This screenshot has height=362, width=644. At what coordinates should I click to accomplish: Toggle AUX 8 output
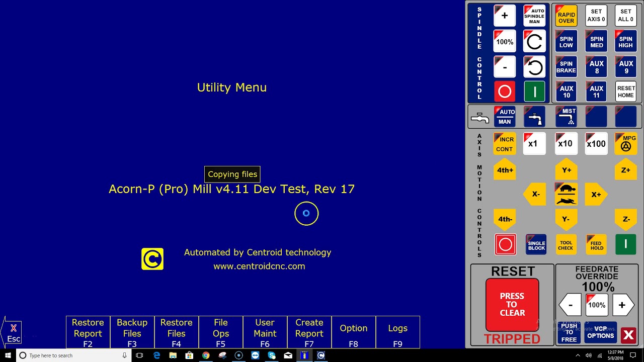coord(596,67)
